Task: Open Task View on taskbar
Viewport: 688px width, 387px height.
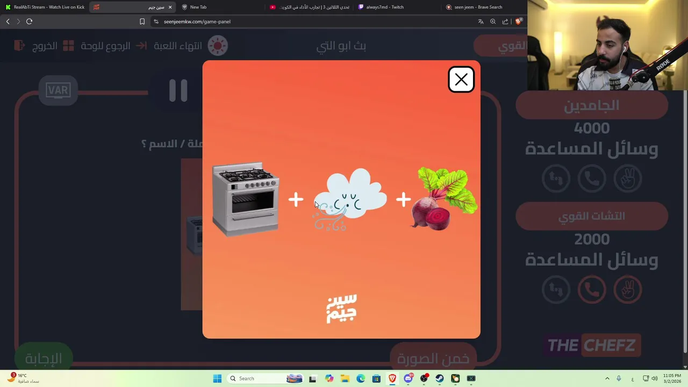Action: (x=312, y=378)
